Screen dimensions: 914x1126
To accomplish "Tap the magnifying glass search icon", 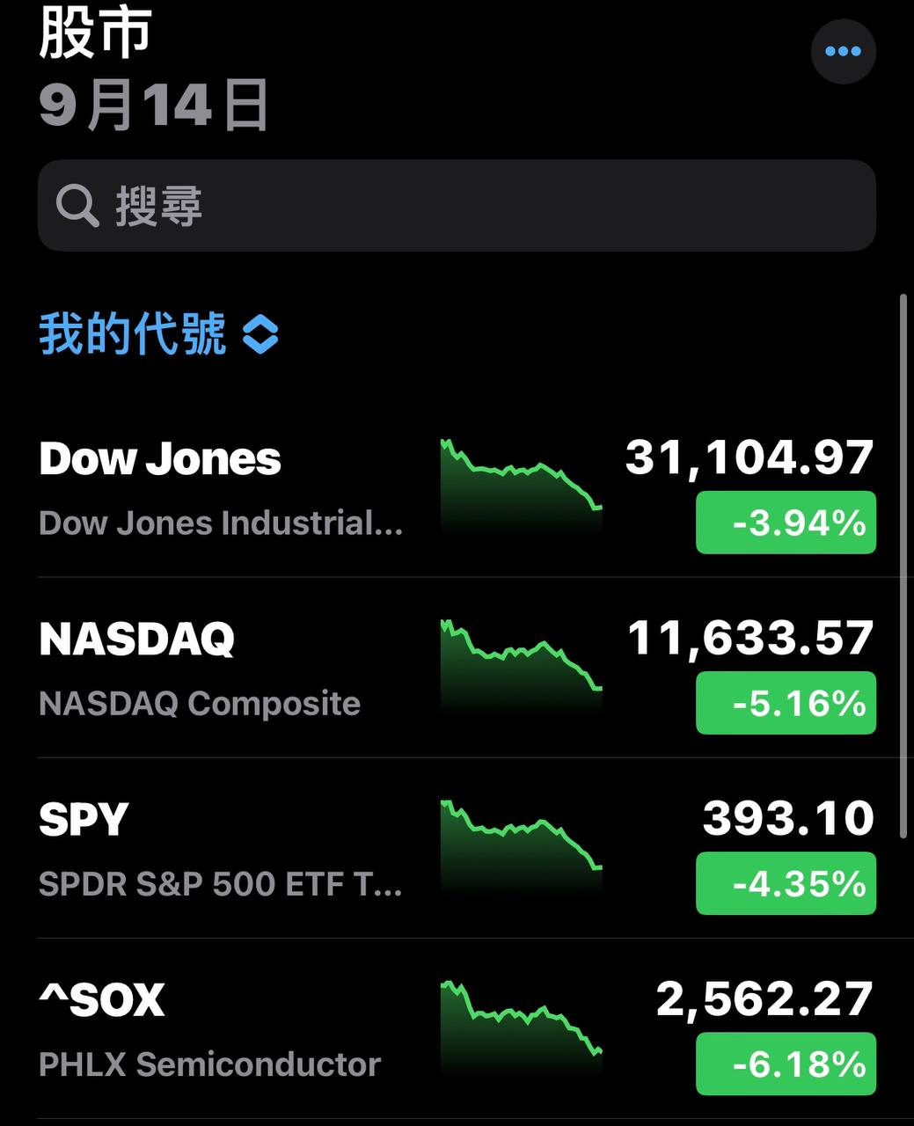I will tap(77, 206).
